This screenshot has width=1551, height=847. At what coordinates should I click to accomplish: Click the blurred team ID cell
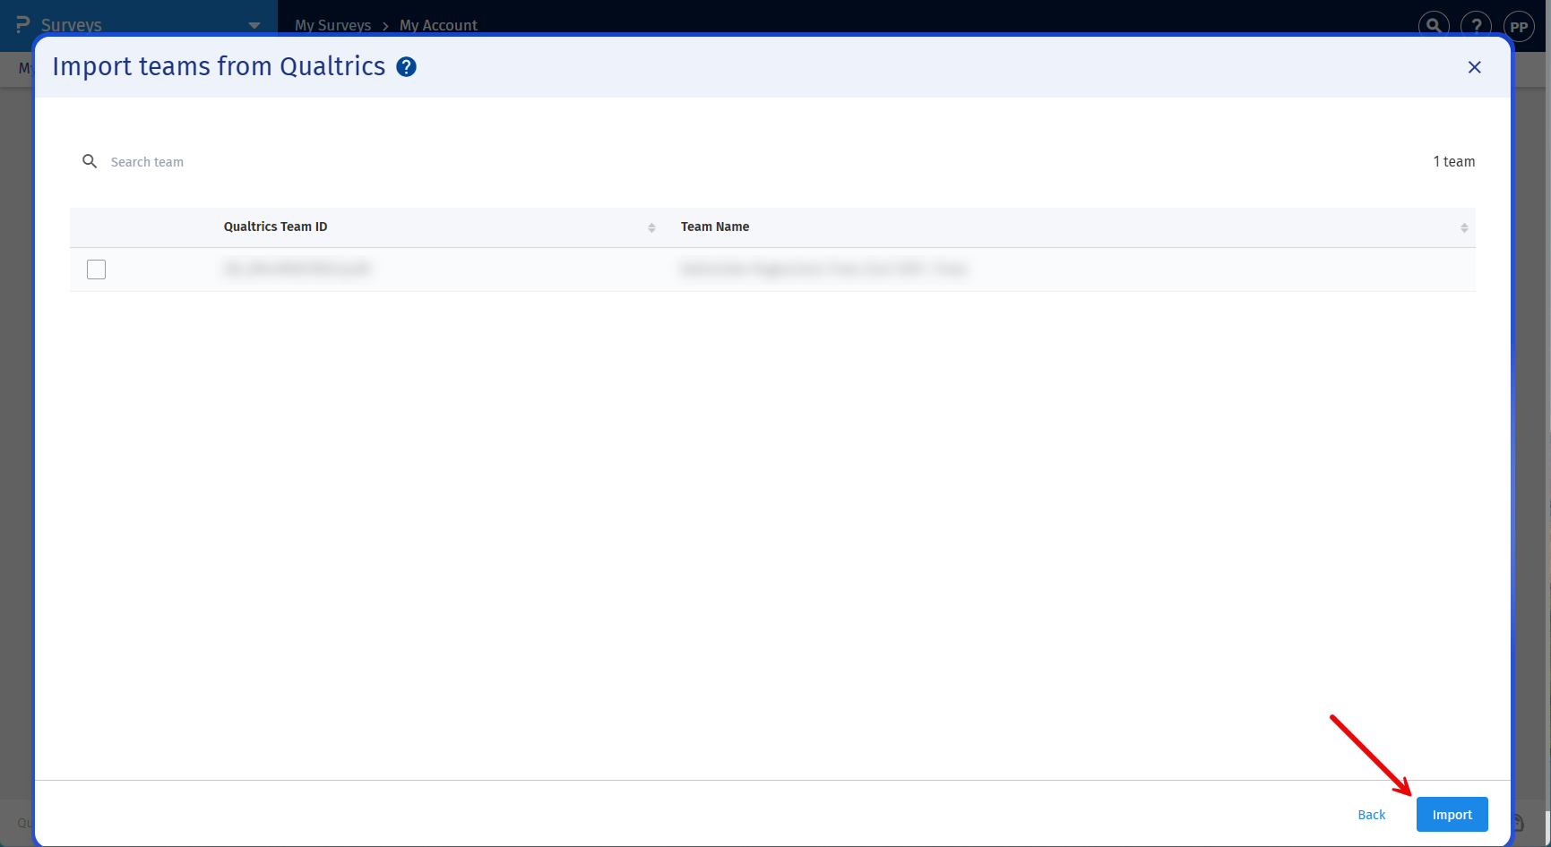point(297,269)
